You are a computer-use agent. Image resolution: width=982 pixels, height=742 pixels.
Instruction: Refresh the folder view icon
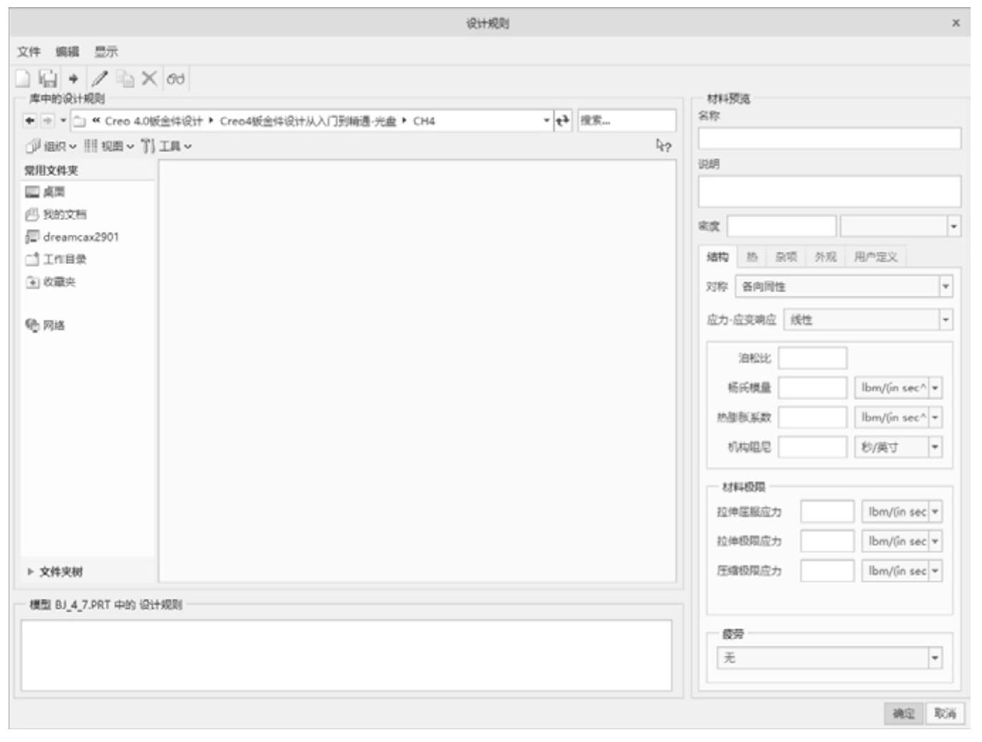click(x=562, y=121)
